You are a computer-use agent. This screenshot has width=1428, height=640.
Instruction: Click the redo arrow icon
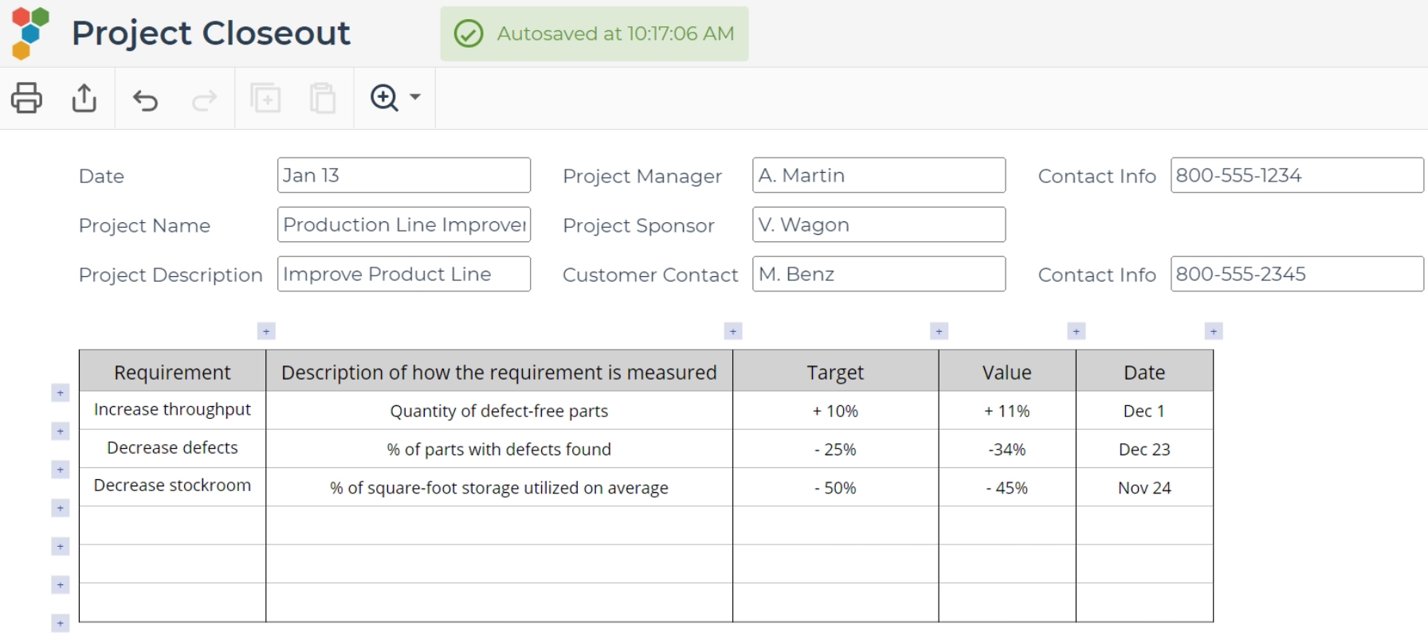(x=205, y=100)
